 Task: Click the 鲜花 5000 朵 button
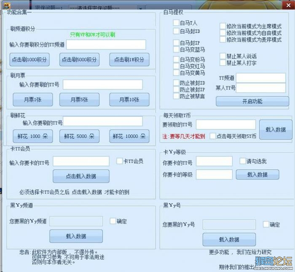pyautogui.click(x=79, y=136)
